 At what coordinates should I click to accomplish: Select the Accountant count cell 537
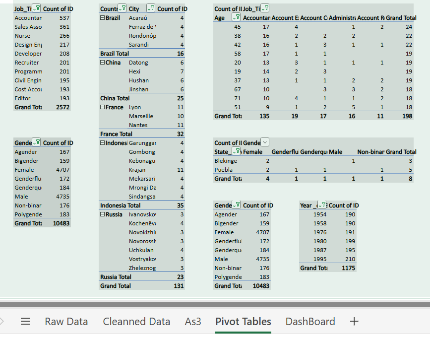(57, 18)
